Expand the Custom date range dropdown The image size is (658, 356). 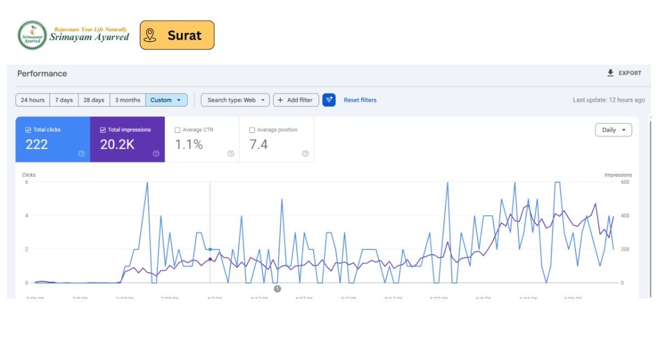(x=166, y=100)
